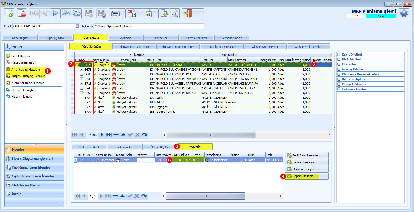414x212 pixels.
Task: Open the blue help question mark
Action: point(404,13)
